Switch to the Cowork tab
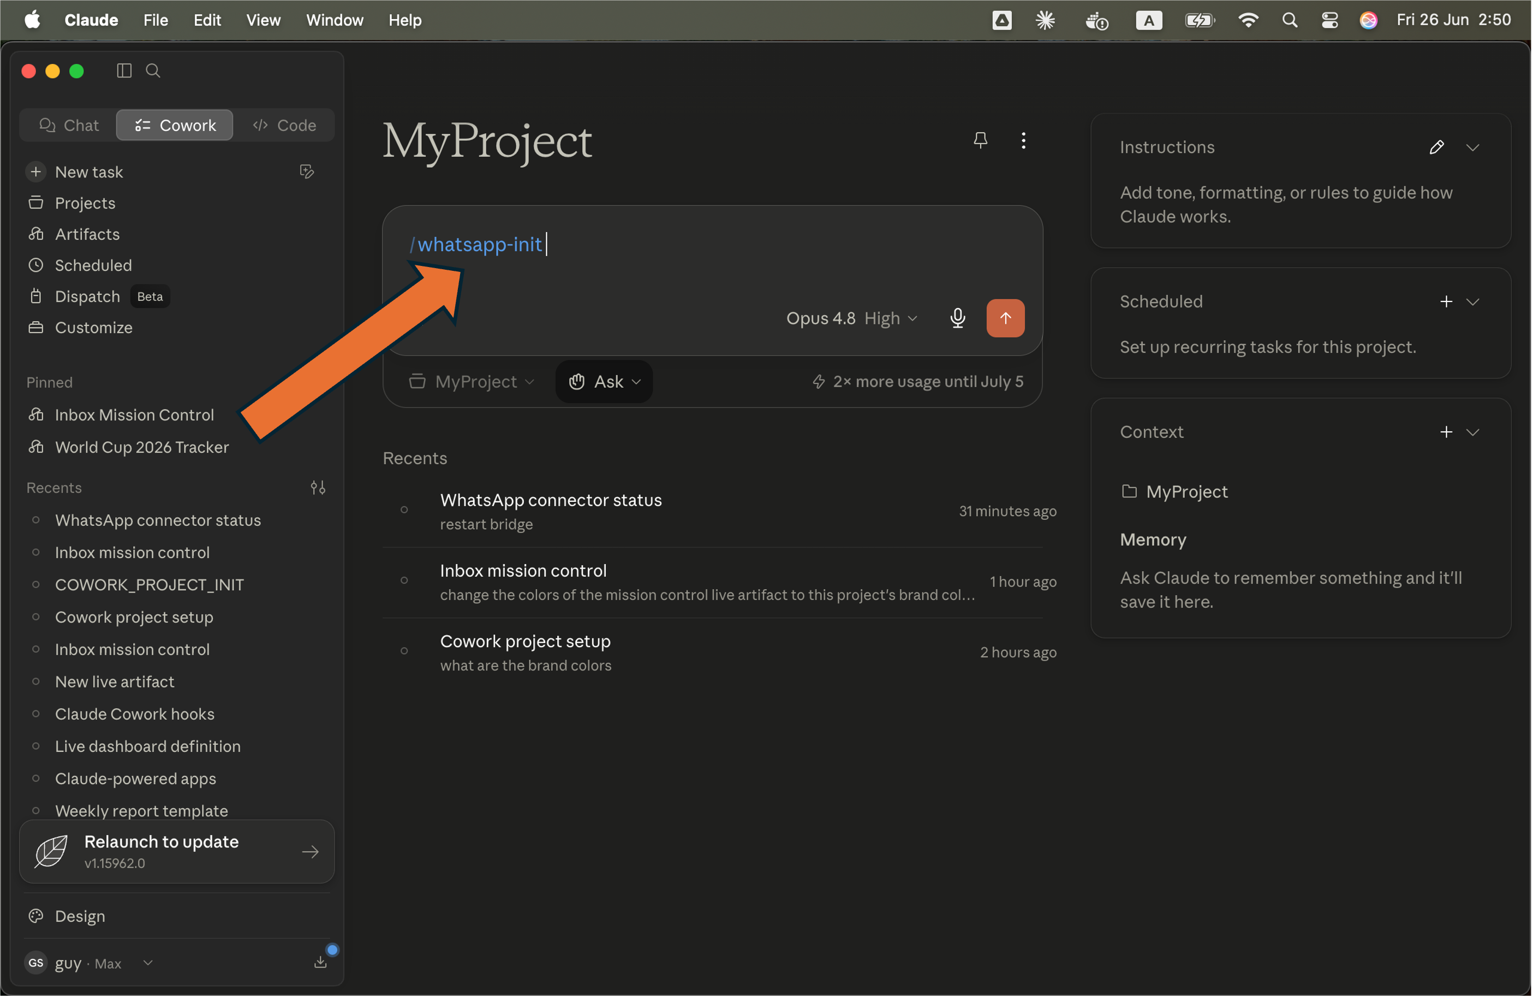The width and height of the screenshot is (1533, 996). tap(175, 125)
